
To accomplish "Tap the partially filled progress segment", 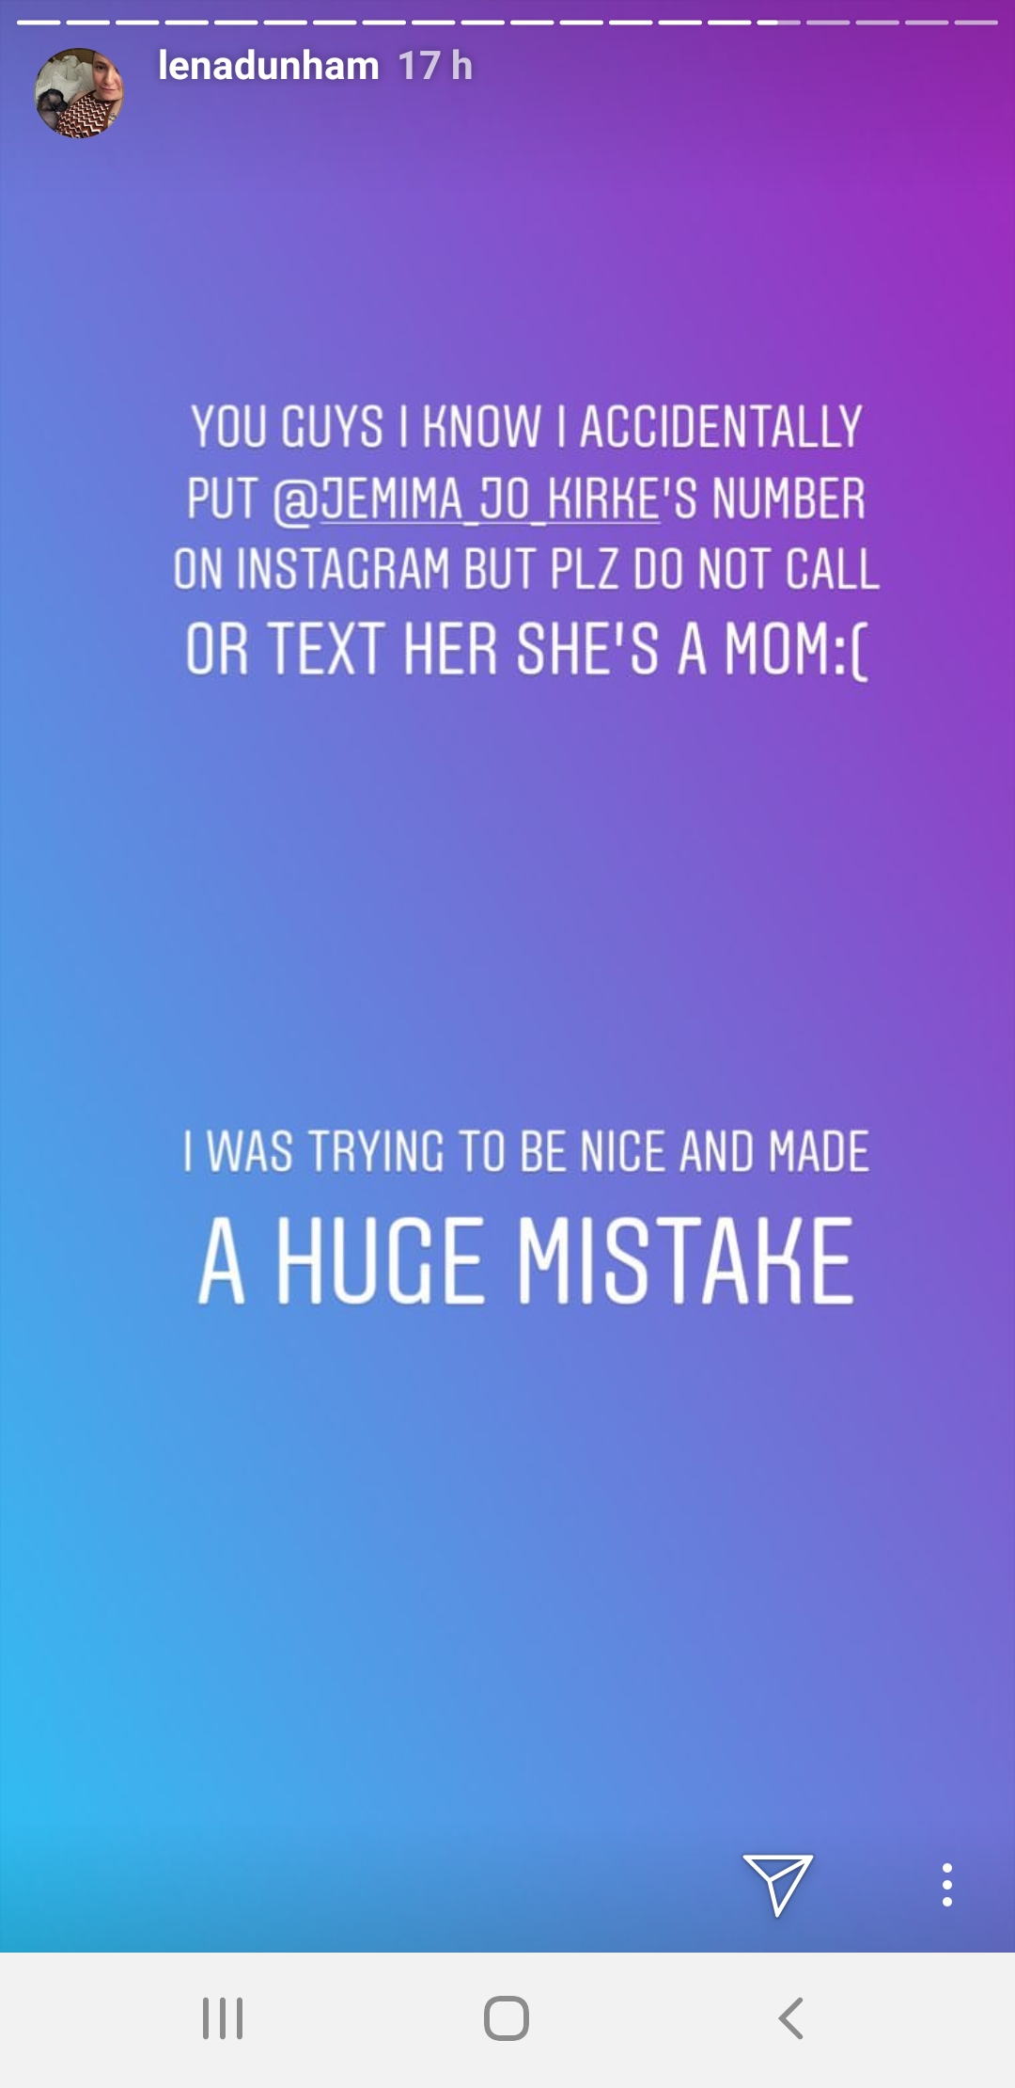I will (x=777, y=22).
